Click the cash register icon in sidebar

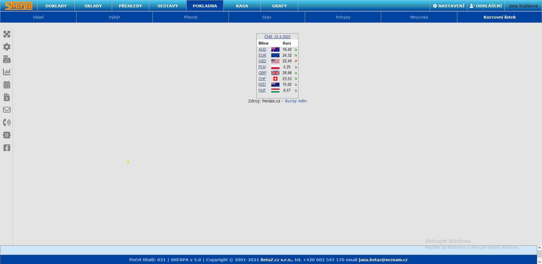(7, 59)
